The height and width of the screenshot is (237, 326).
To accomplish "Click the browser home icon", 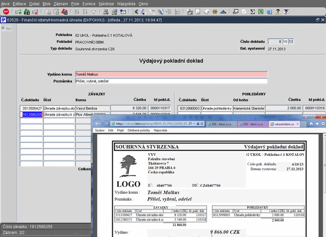I will (311, 123).
